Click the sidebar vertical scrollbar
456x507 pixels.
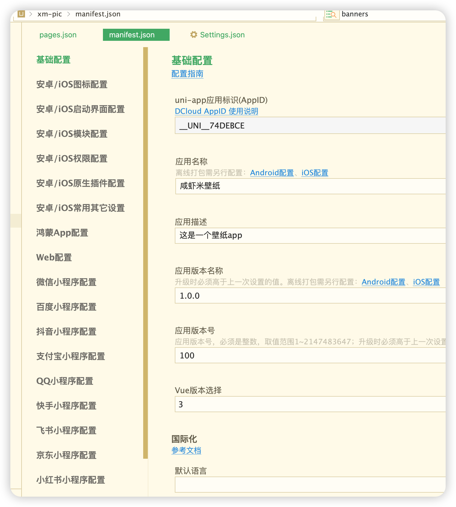pos(145,253)
